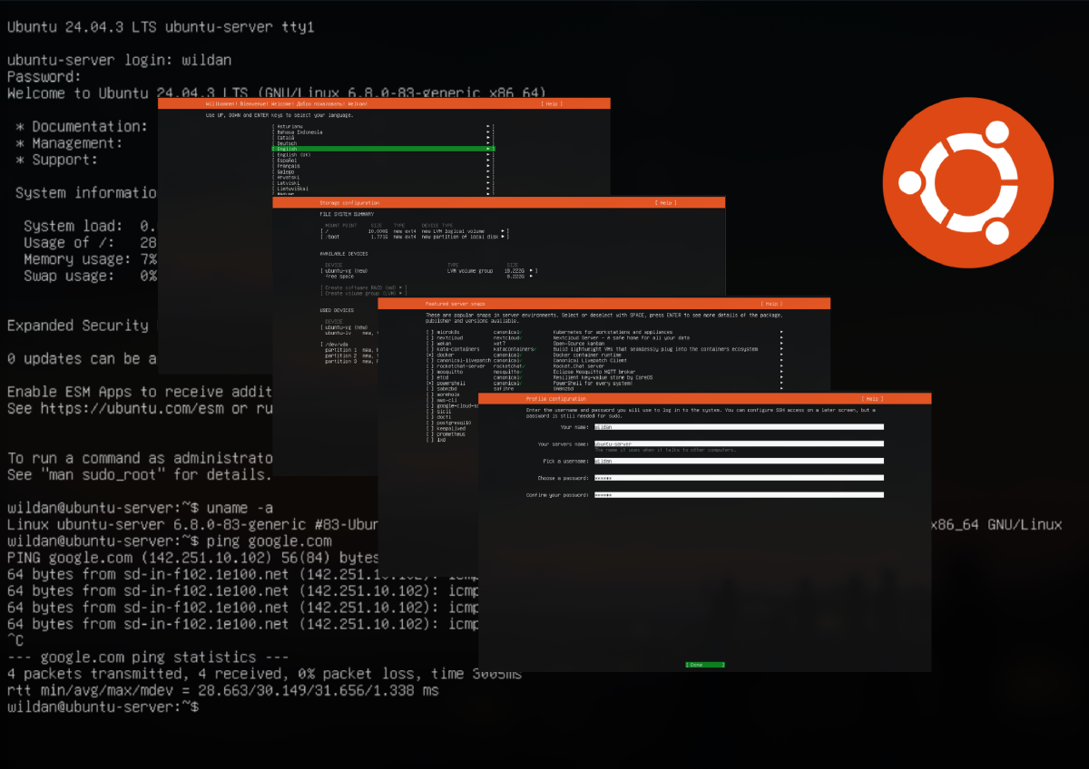Tick the canonical-livepatch snap checkbox
1089x769 pixels.
[429, 360]
